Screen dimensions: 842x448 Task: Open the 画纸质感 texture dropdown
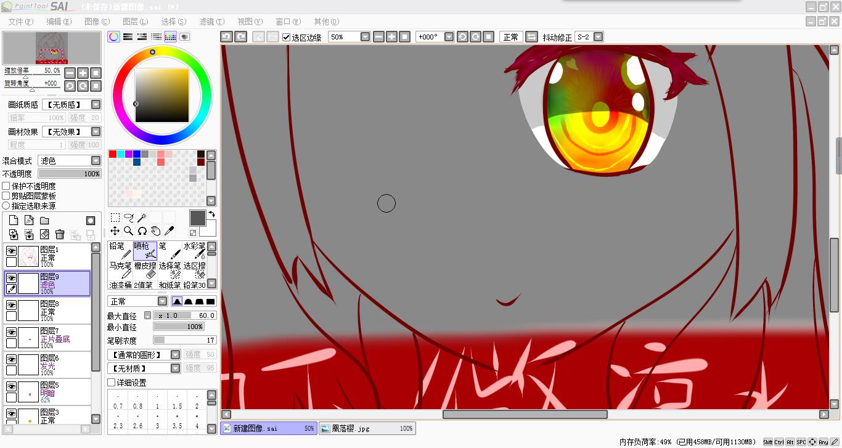coord(72,105)
